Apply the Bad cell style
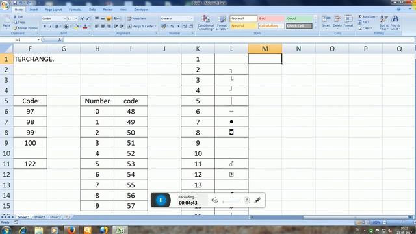This screenshot has height=234, width=416. [271, 19]
